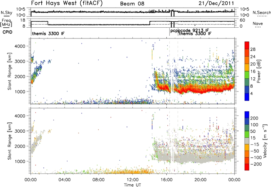Click the '-15' tick on Velocity scale

click(x=255, y=144)
